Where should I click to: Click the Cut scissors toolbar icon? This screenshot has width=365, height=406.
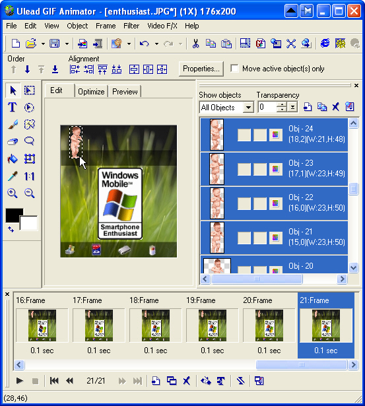point(196,44)
